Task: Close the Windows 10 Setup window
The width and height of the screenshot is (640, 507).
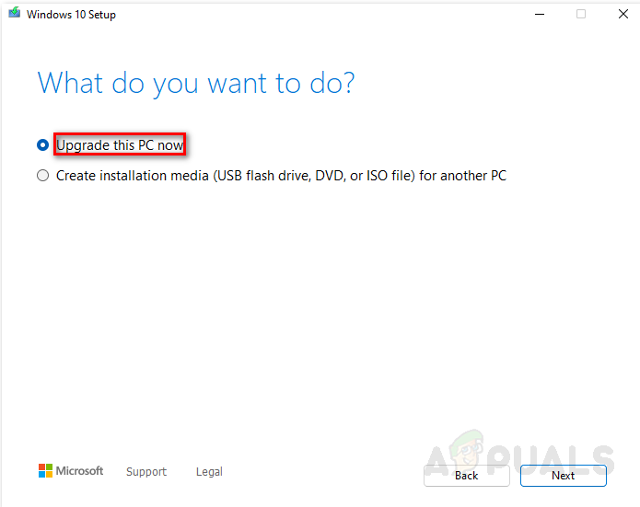Action: tap(623, 15)
